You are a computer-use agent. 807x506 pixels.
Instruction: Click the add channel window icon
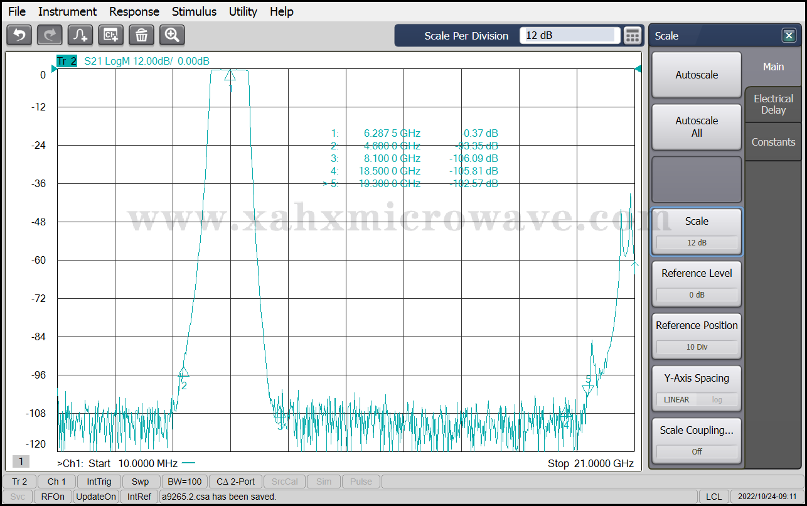(111, 35)
